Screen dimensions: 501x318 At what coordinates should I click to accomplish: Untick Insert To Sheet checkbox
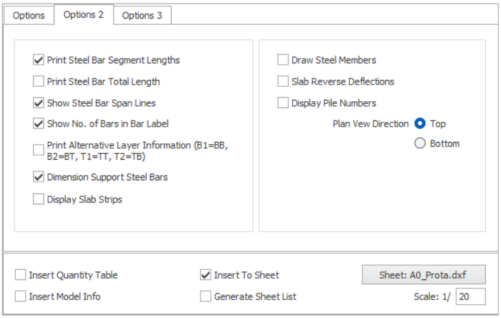[205, 275]
